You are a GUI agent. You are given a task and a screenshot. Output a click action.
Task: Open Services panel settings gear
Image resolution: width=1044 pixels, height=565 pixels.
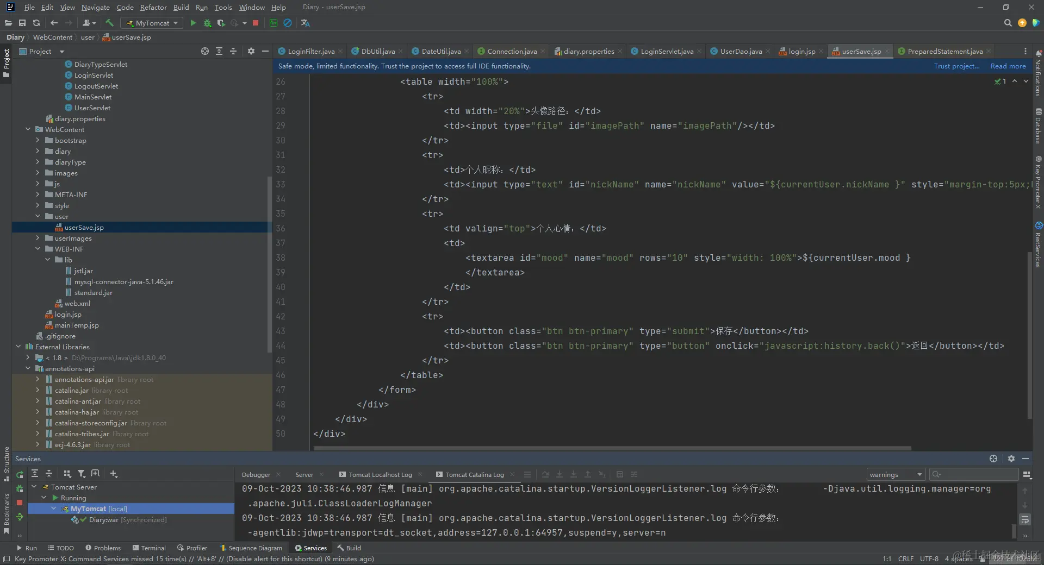(x=1011, y=459)
